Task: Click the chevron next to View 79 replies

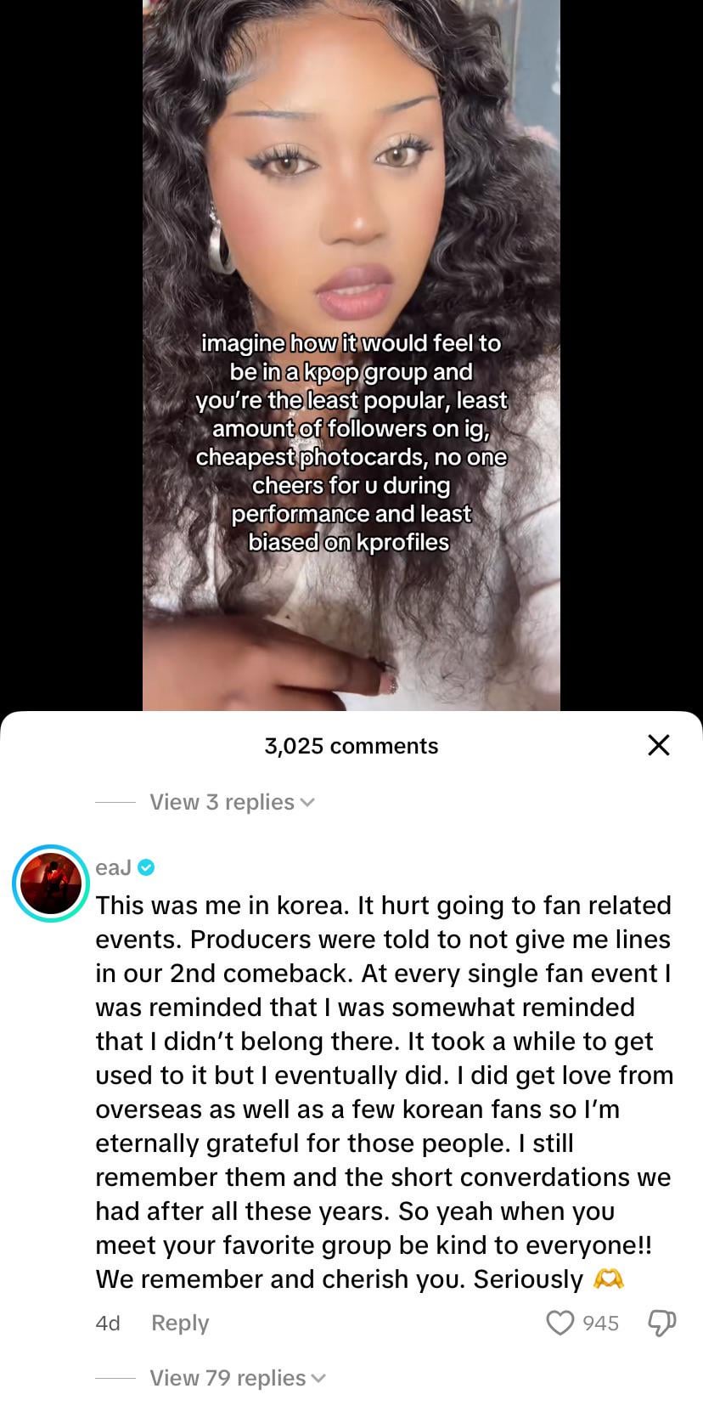Action: click(x=318, y=1379)
